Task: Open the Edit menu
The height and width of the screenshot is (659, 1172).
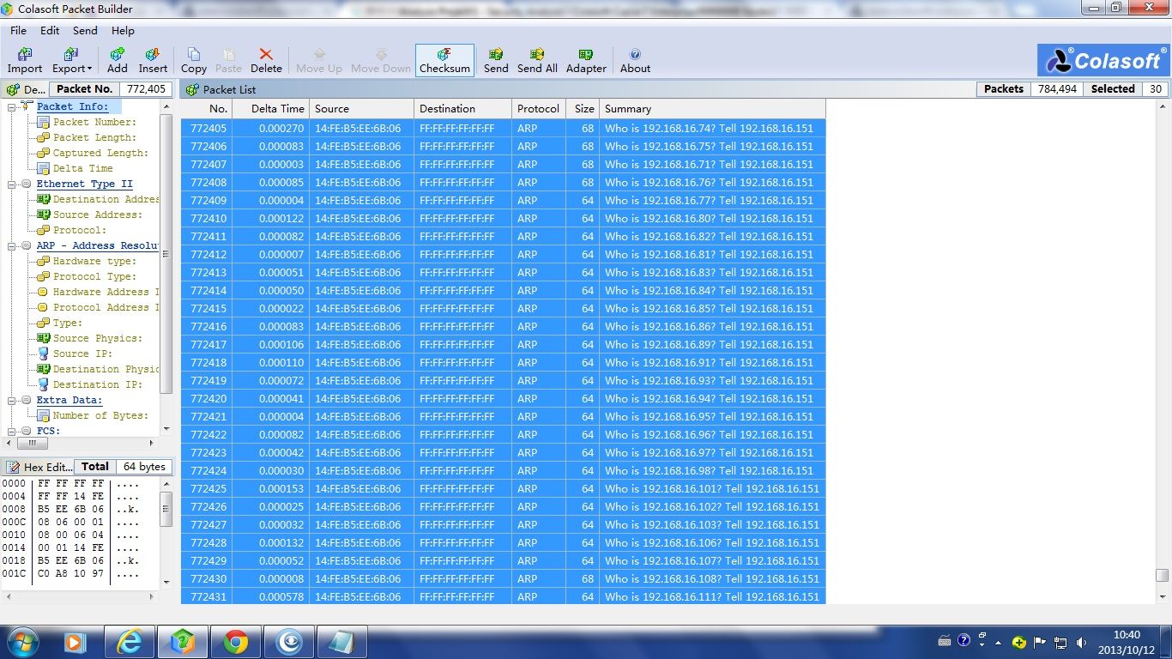Action: (x=50, y=30)
